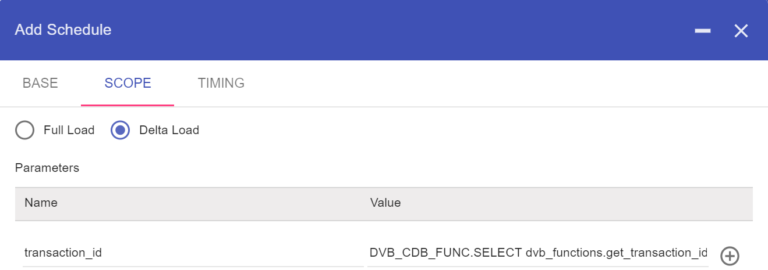The width and height of the screenshot is (768, 270).
Task: Click the DVB_CDB_FUNC value input field
Action: pyautogui.click(x=538, y=253)
